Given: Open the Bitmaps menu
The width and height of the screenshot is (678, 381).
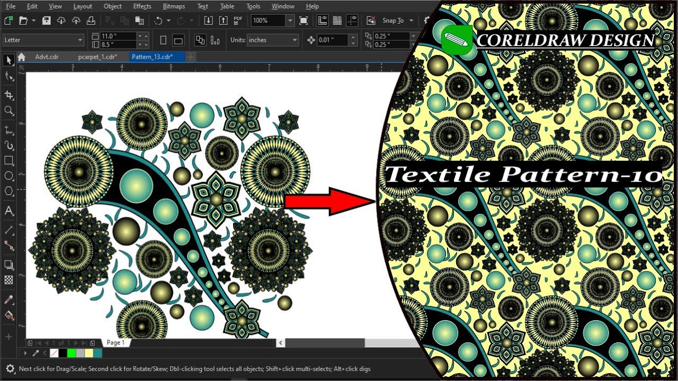Looking at the screenshot, I should pos(174,6).
